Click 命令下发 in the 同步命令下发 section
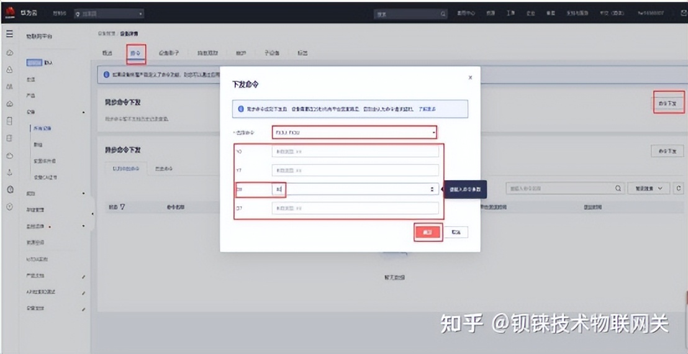 pyautogui.click(x=668, y=104)
